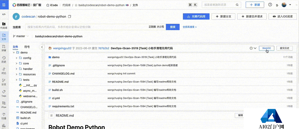Screen dimensions: 299x129
Task: Select the 文件 sidebar item
Action: click(x=4, y=37)
